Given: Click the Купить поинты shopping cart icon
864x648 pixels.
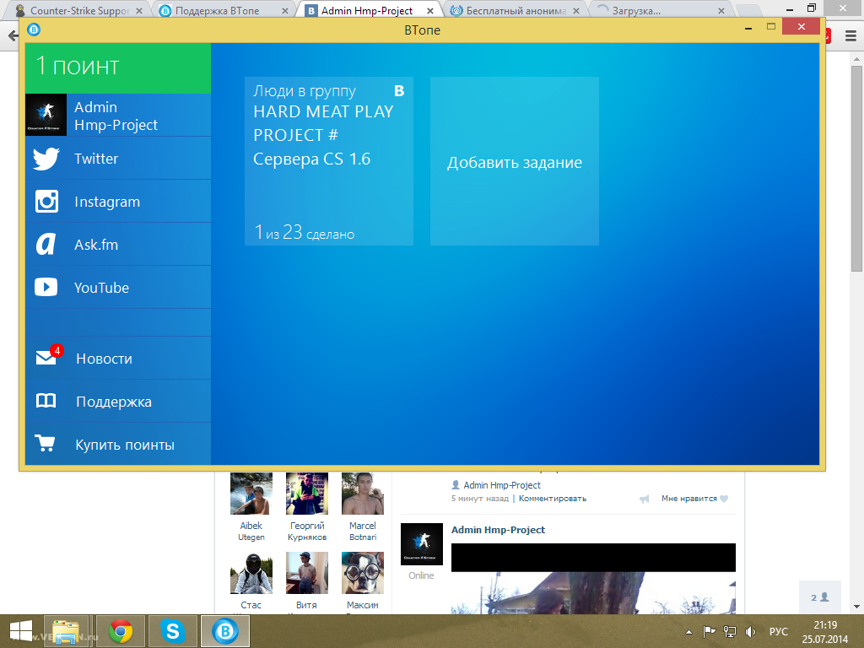Looking at the screenshot, I should [x=45, y=443].
